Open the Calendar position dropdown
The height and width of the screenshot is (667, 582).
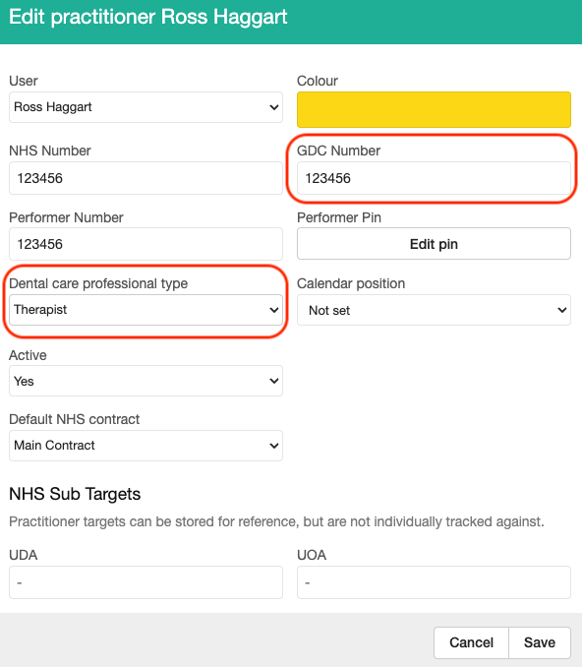[434, 310]
